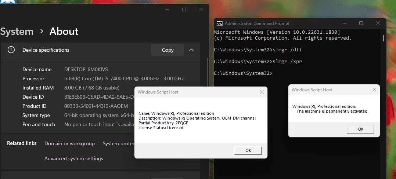396x179 pixels.
Task: Click the OEM_DM channel description line
Action: (x=197, y=118)
